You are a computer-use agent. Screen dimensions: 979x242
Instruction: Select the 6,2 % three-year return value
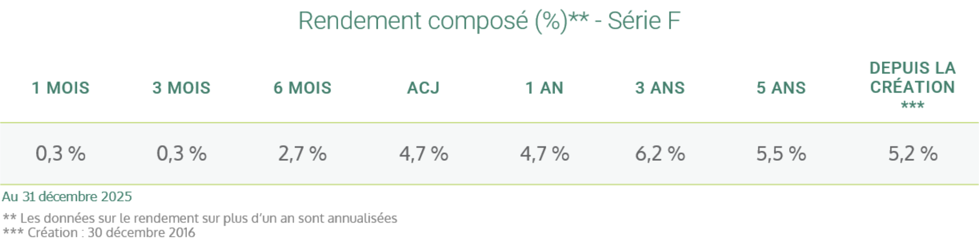click(660, 154)
